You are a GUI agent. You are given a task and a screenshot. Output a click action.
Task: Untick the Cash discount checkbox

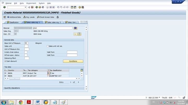[5, 61]
